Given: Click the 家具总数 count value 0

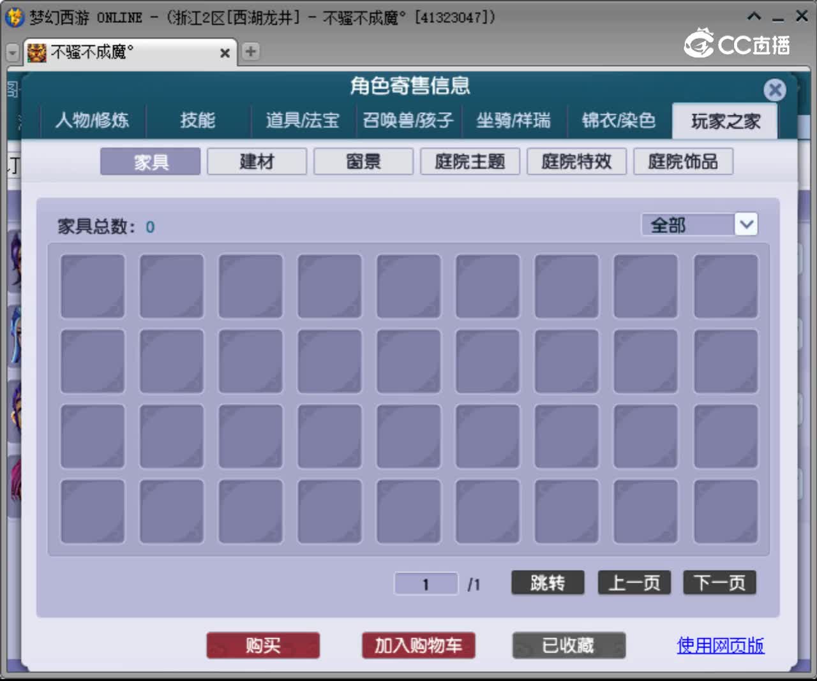Looking at the screenshot, I should [x=150, y=227].
